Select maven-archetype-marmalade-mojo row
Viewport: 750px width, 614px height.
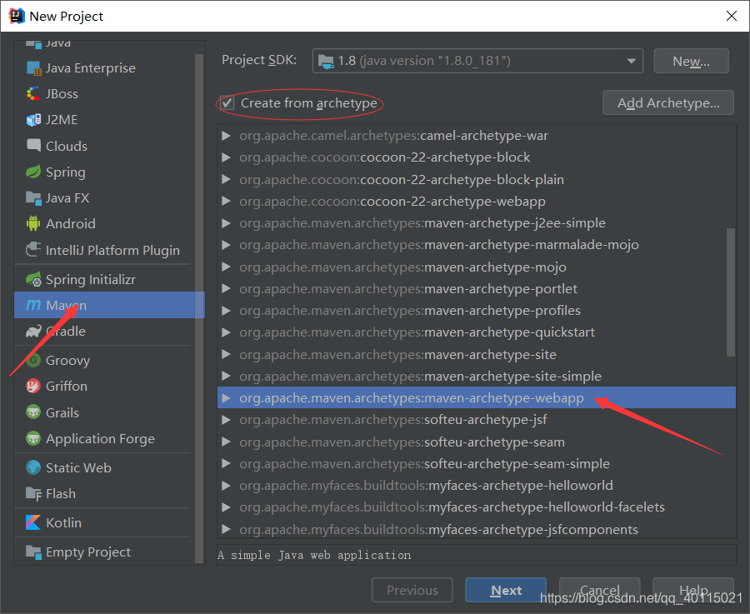(477, 245)
